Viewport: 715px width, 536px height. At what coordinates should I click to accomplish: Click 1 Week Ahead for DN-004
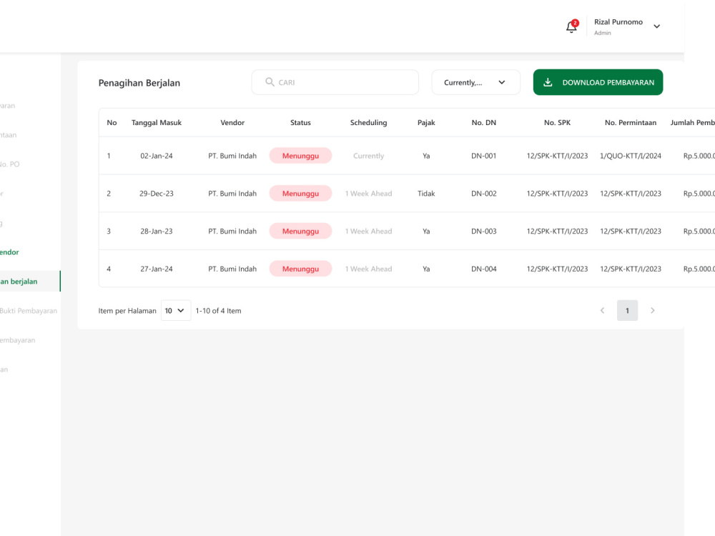[368, 269]
